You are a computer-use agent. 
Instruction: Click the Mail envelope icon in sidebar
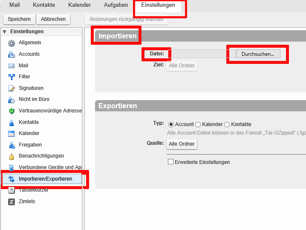[12, 66]
